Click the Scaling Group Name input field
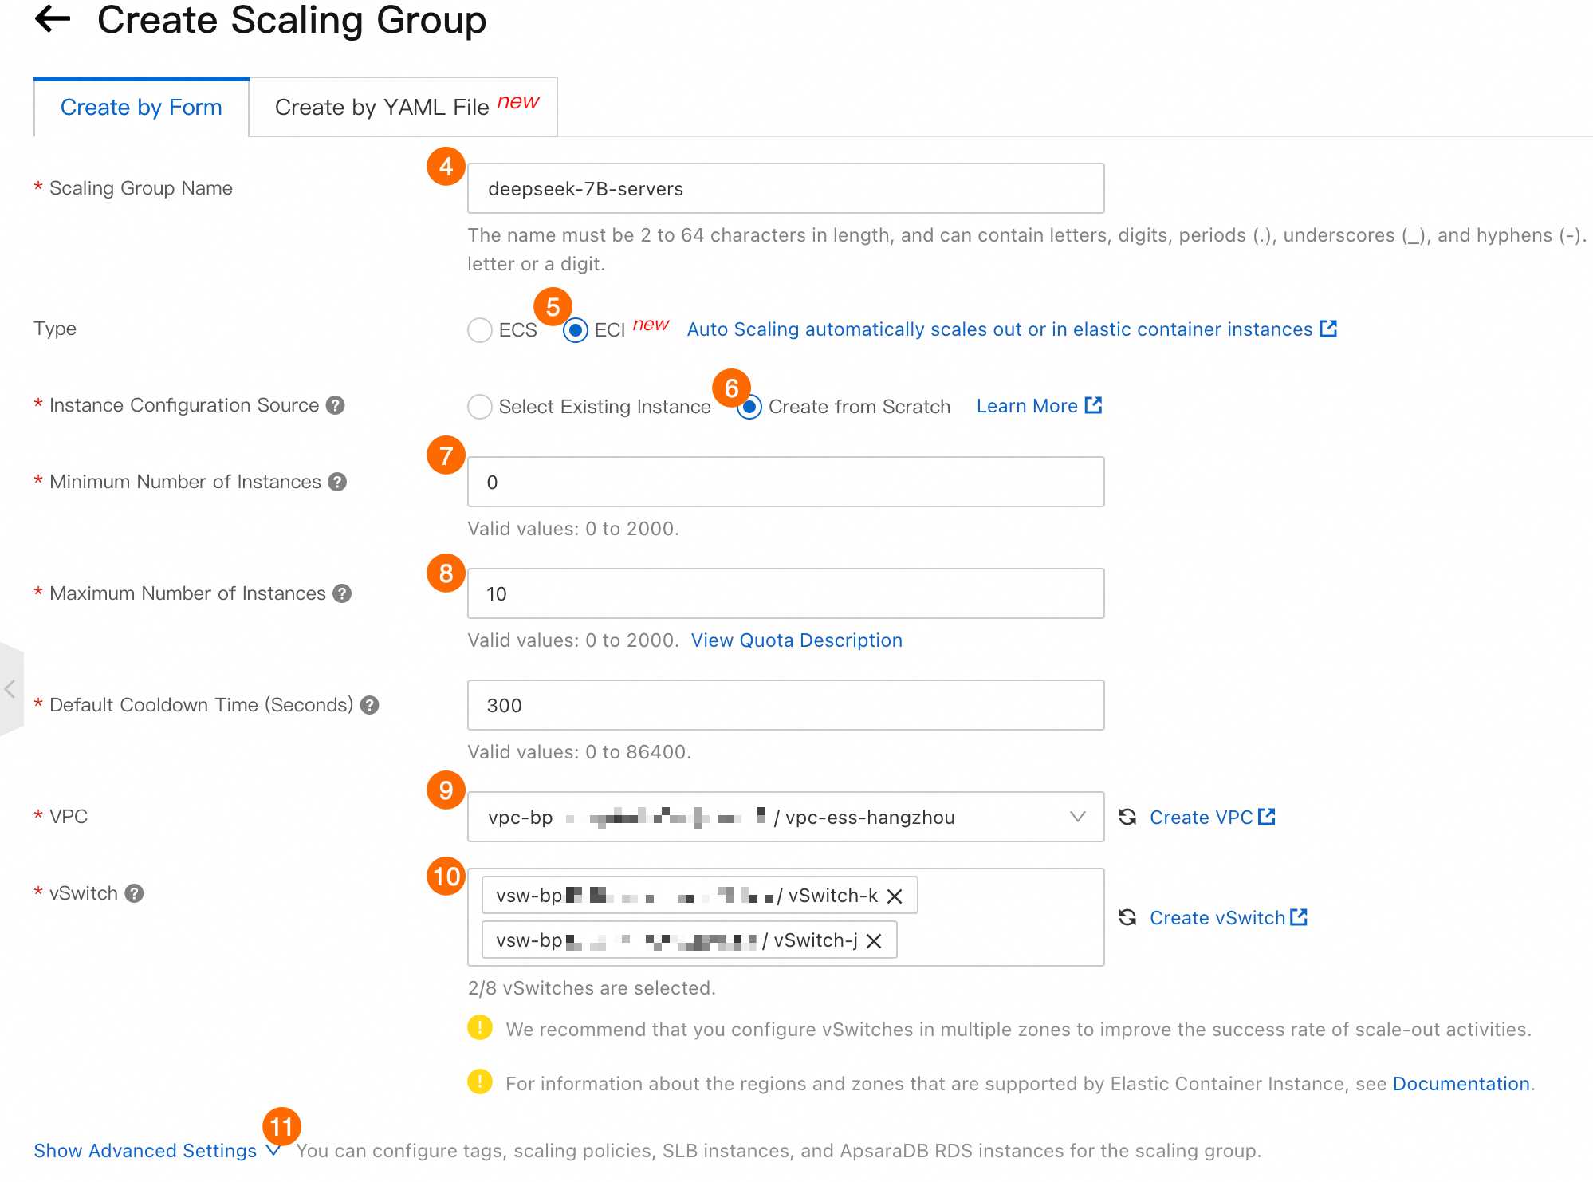 (785, 188)
